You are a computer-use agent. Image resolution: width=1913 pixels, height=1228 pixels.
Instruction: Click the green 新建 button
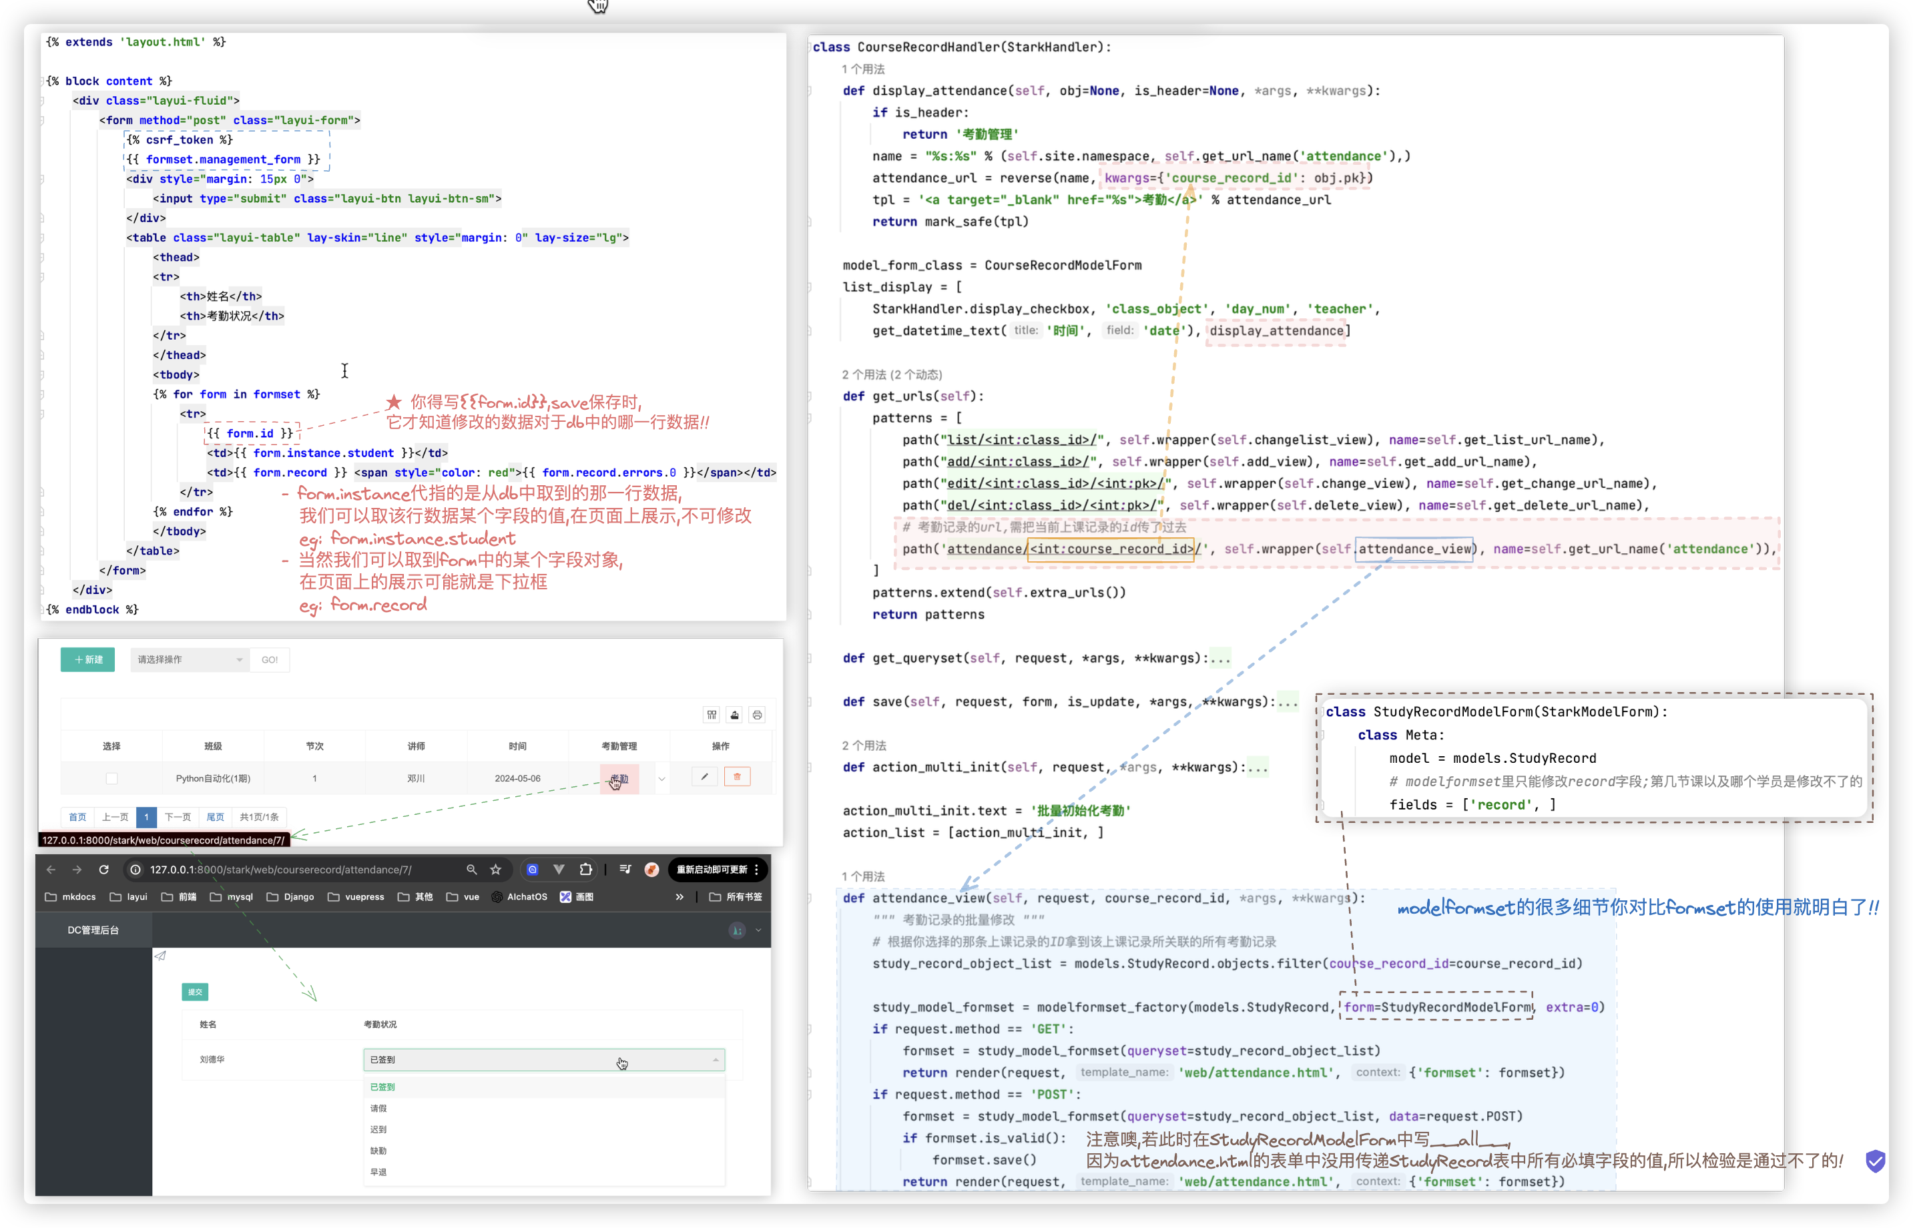coord(87,659)
